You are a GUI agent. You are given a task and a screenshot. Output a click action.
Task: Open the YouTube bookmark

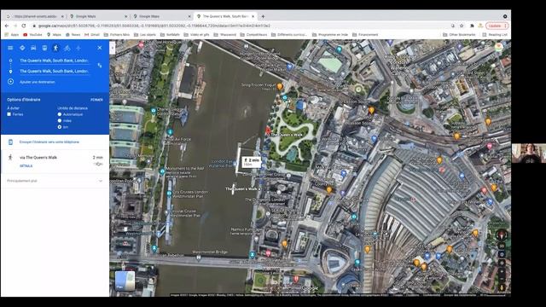point(32,35)
